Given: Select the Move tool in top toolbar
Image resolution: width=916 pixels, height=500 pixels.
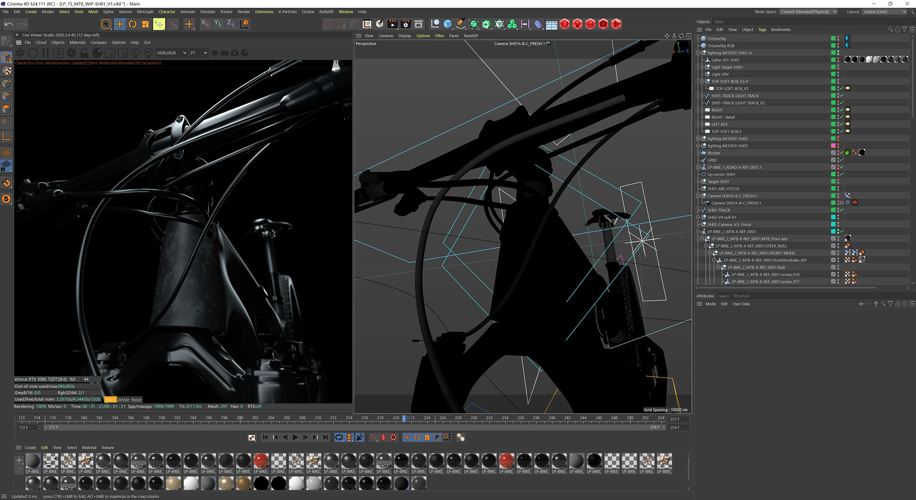Looking at the screenshot, I should pos(119,24).
